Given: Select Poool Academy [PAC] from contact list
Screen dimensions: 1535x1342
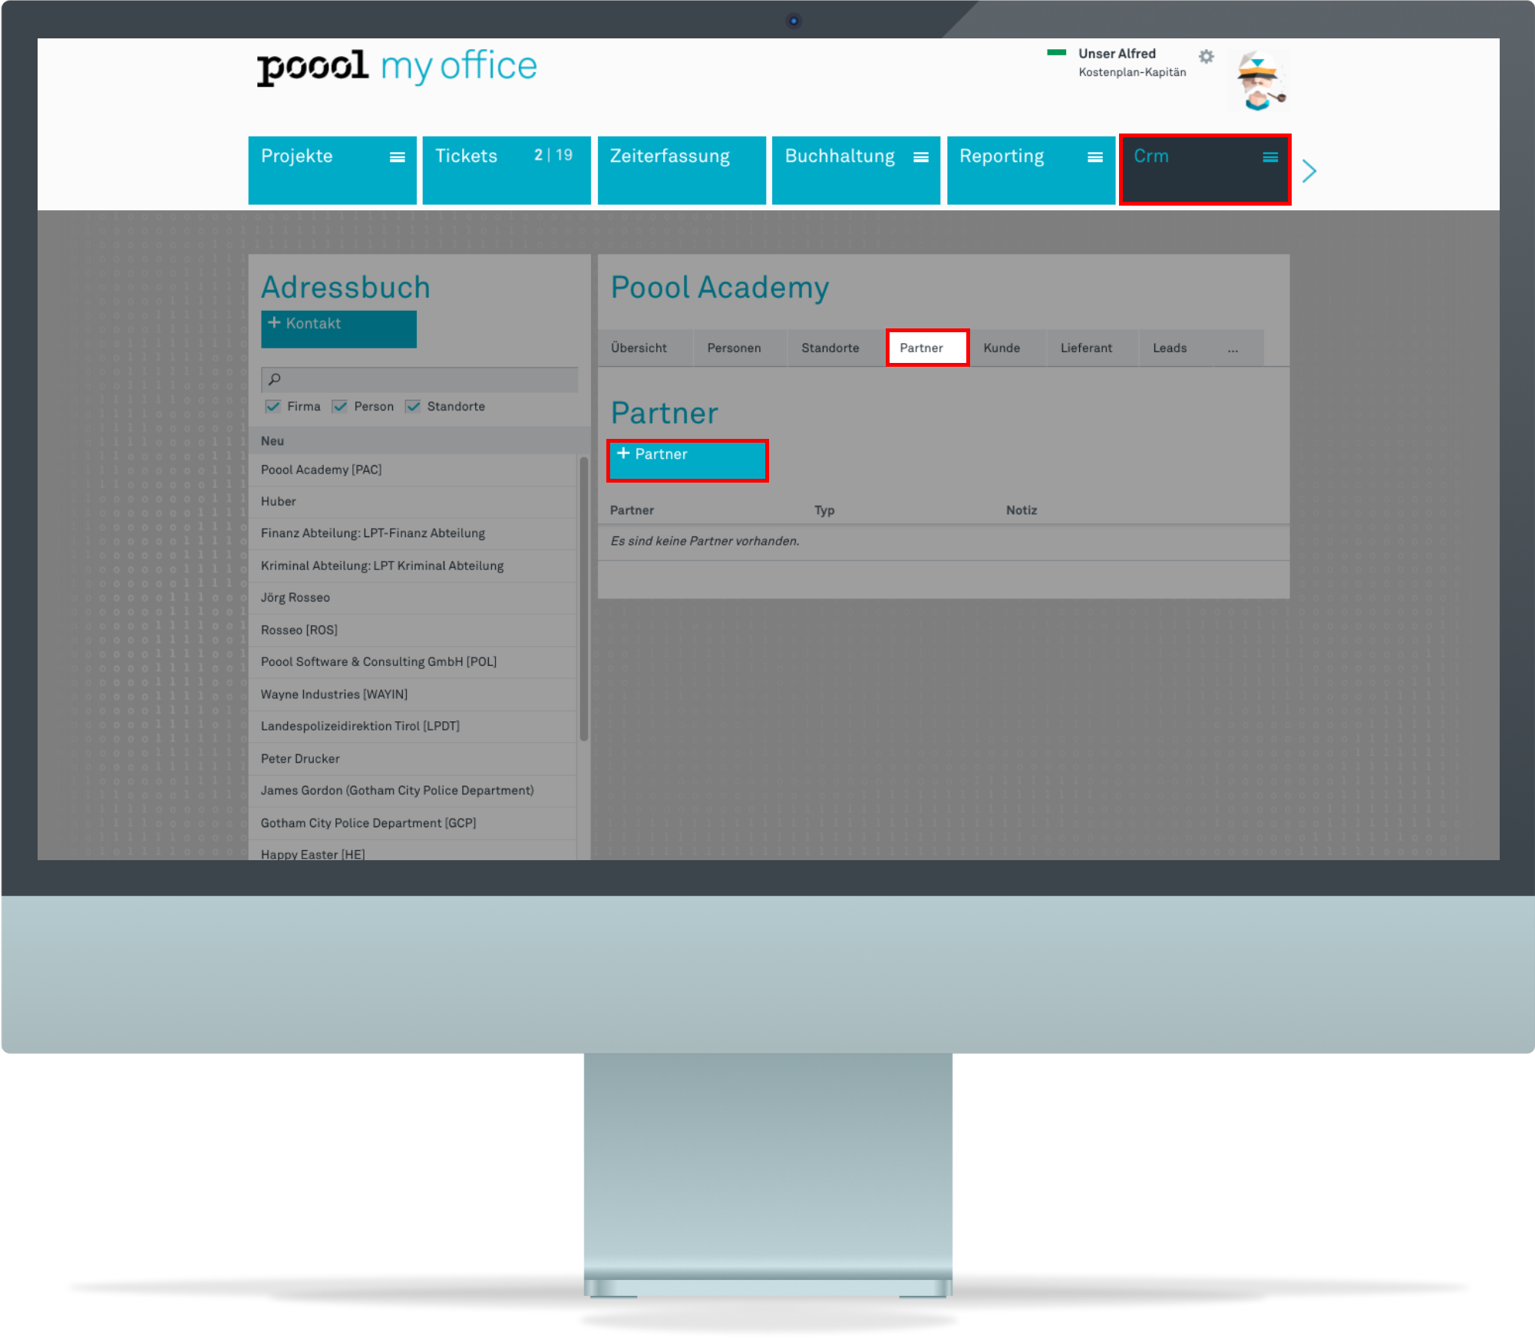Looking at the screenshot, I should coord(322,470).
